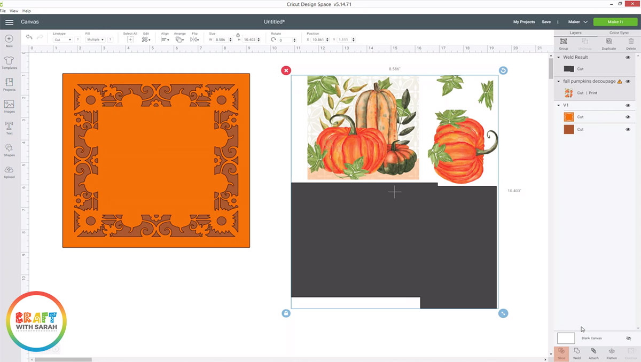Hide the Weld Result layer
This screenshot has height=362, width=641.
pos(628,57)
